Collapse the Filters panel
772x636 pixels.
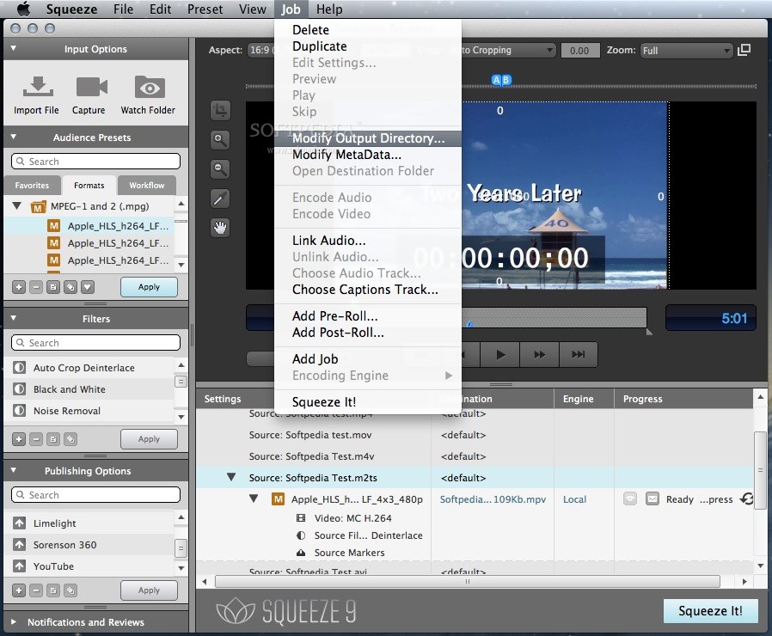(x=13, y=318)
